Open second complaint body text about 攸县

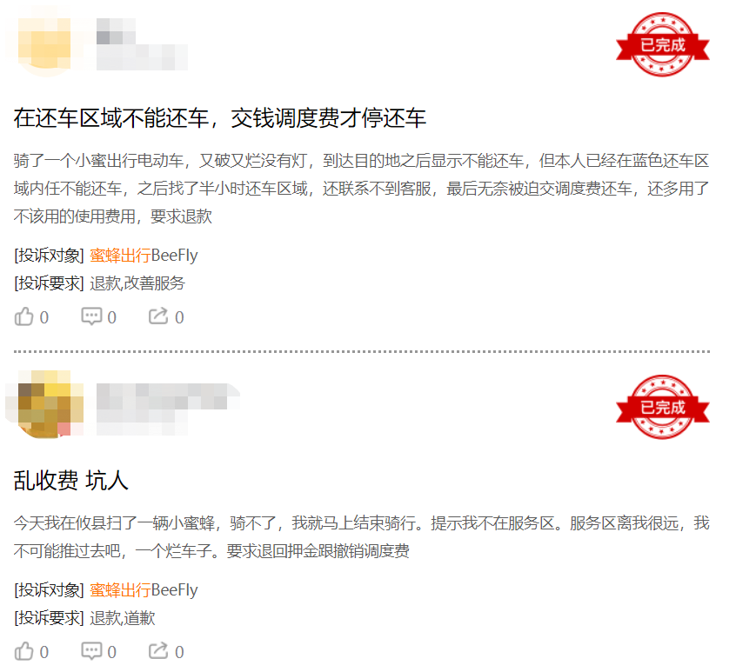[x=361, y=536]
